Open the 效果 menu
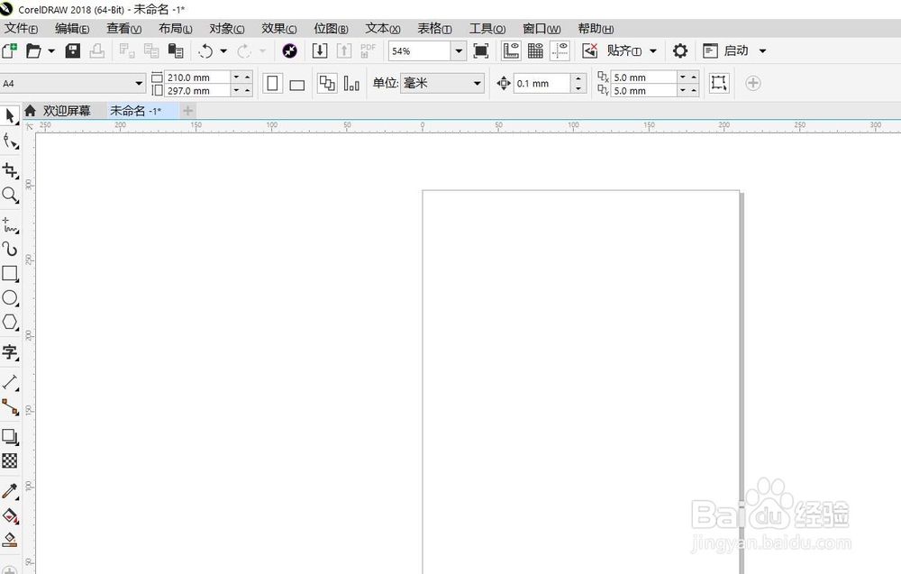This screenshot has height=574, width=901. pyautogui.click(x=278, y=28)
